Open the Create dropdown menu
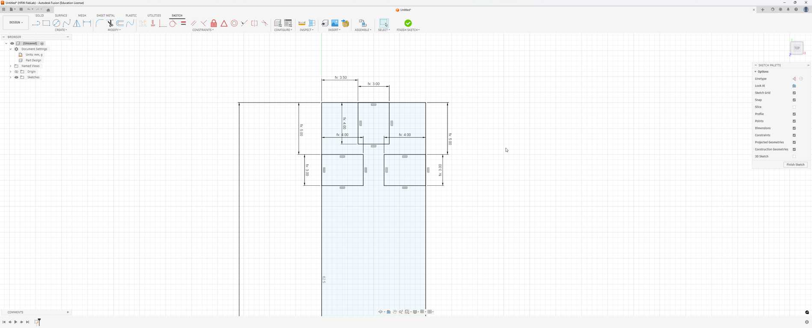Screen dimensions: 812x328 [x=61, y=30]
